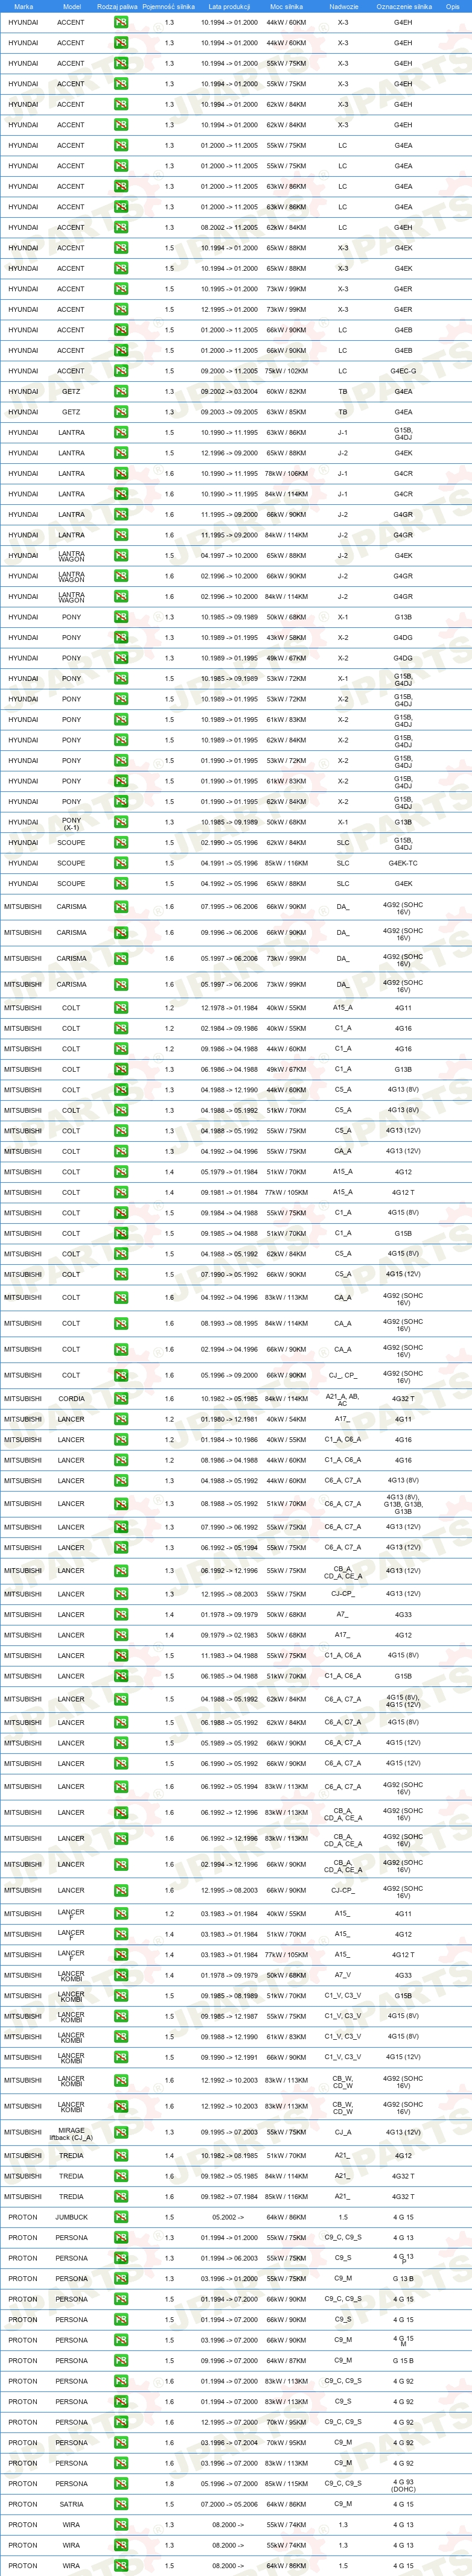Image resolution: width=472 pixels, height=2576 pixels.
Task: Click the Opis column header
Action: (x=453, y=6)
